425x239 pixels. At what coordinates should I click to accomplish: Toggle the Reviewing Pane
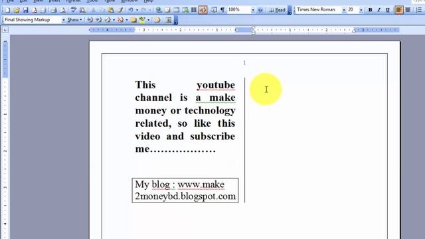coord(168,20)
